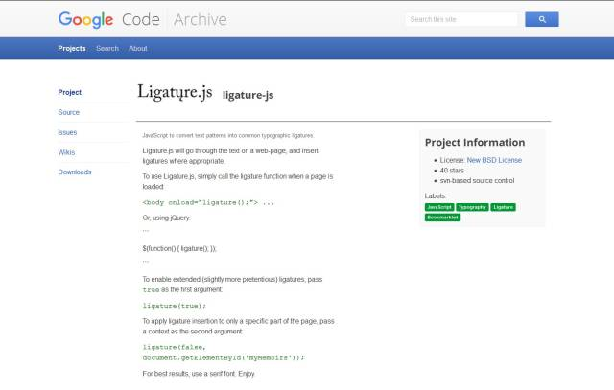The height and width of the screenshot is (390, 614).
Task: Open the About nav tab
Action: 138,49
